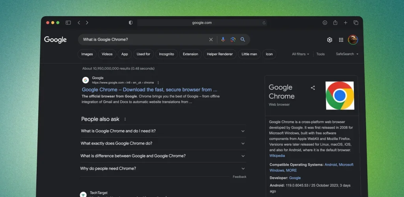The width and height of the screenshot is (404, 197).
Task: Toggle Safari sidebar panel
Action: coord(68,23)
